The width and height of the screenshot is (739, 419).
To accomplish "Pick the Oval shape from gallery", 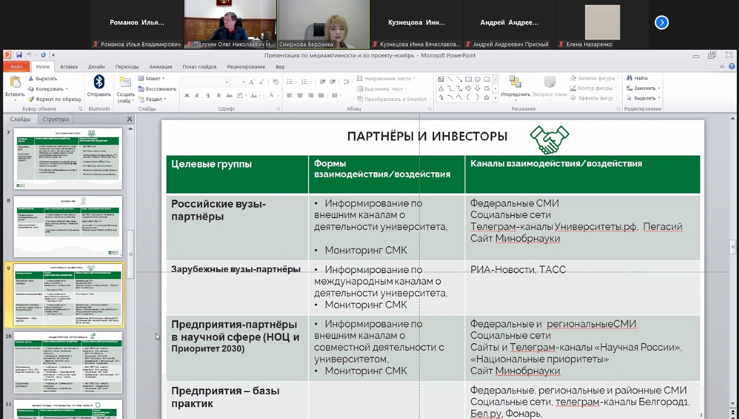I will [477, 79].
